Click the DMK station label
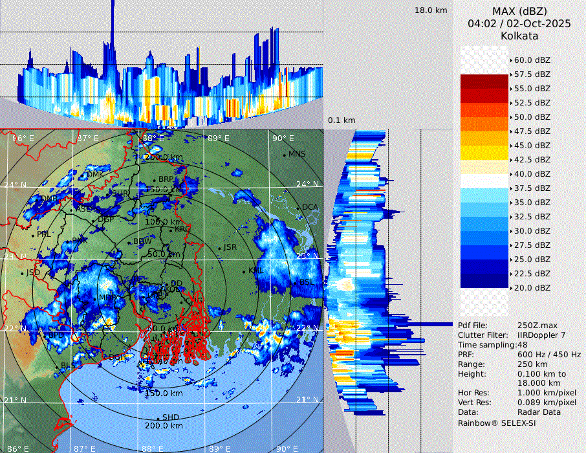 [95, 175]
